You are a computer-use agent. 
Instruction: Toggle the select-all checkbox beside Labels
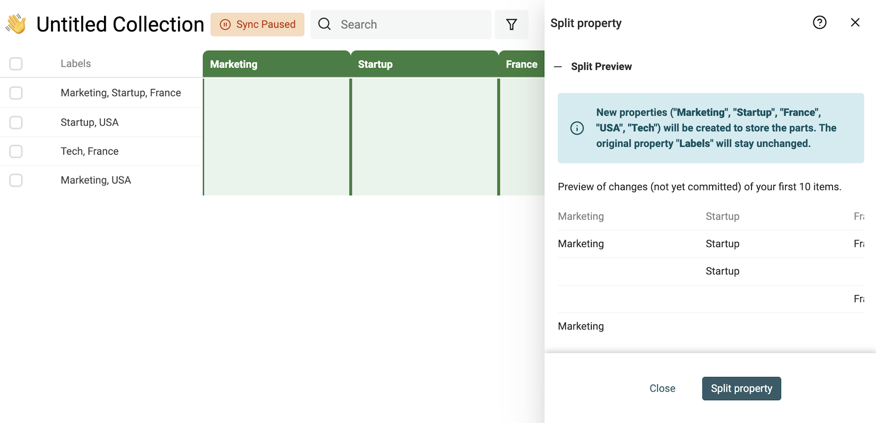[16, 64]
